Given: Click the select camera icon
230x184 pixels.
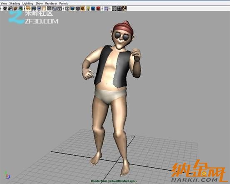Looking at the screenshot, I should 5,8.
